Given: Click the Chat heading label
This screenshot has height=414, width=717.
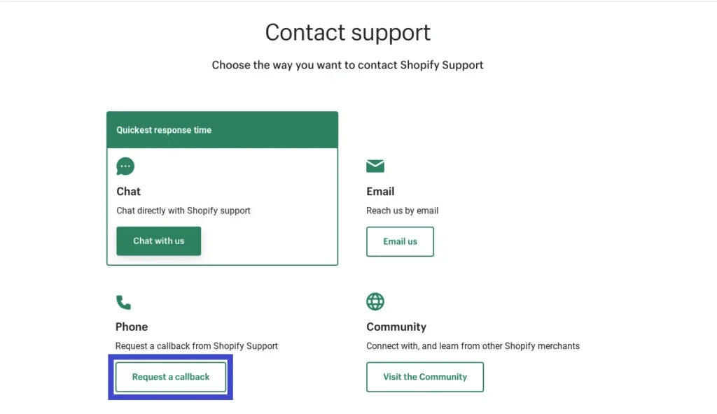Looking at the screenshot, I should (128, 191).
